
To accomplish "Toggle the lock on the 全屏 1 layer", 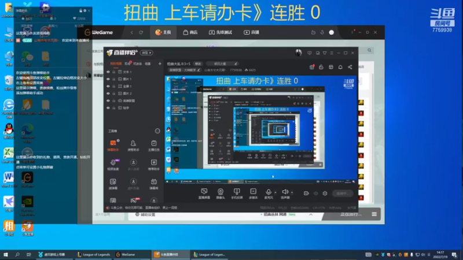I will point(113,86).
